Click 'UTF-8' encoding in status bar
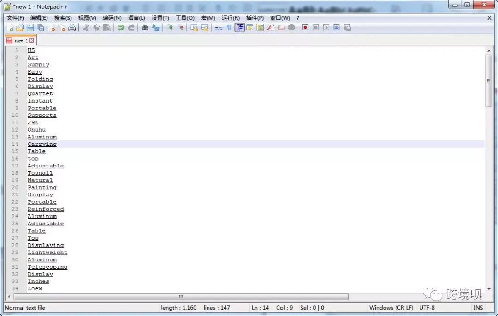Viewport: 498px width, 316px height. pos(427,308)
